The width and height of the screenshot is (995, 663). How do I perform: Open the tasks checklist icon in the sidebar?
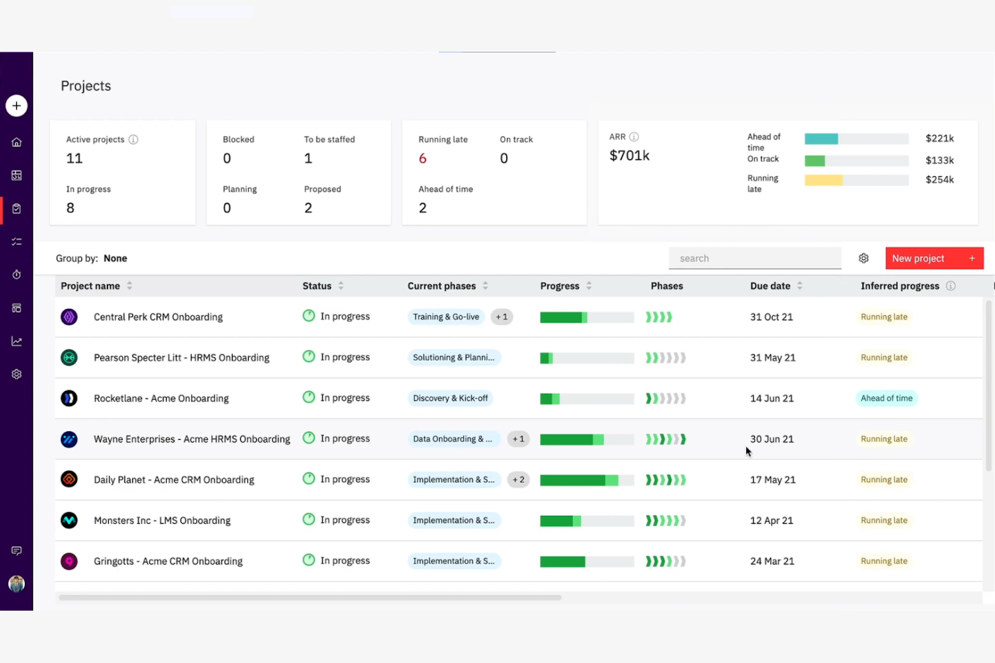(16, 242)
